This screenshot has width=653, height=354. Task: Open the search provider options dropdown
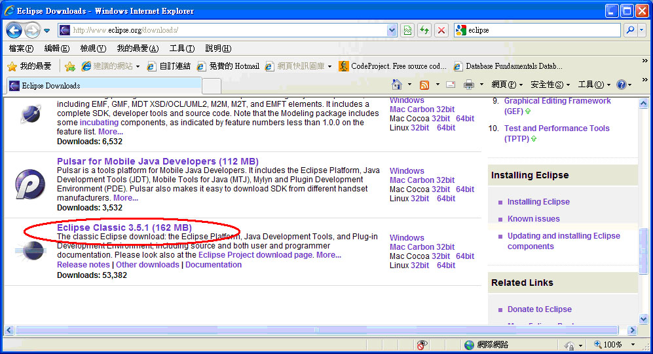[x=642, y=30]
